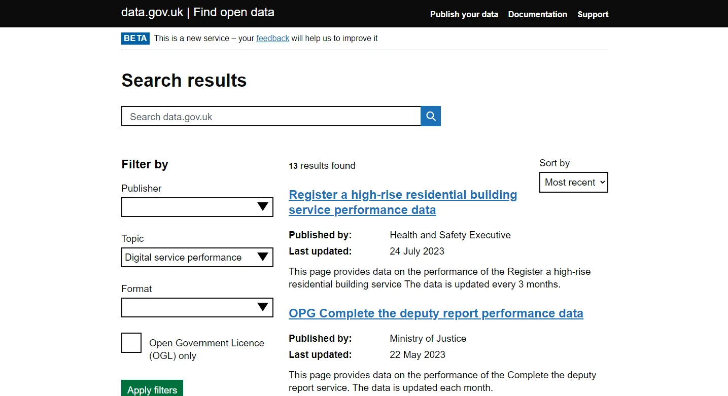Click the data.gov.uk Find open data logo

coord(198,12)
